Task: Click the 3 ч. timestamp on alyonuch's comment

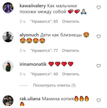Action: coord(23,51)
